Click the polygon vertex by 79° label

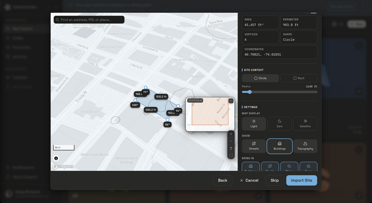[x=146, y=87]
